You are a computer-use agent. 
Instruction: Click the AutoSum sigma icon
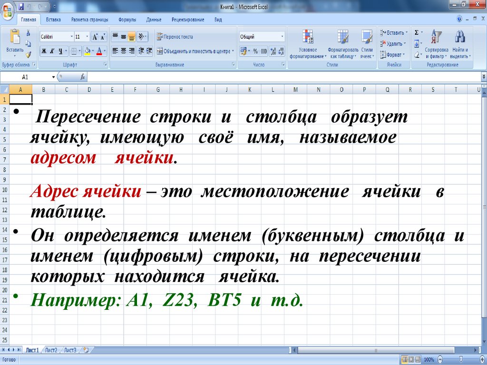[x=417, y=33]
